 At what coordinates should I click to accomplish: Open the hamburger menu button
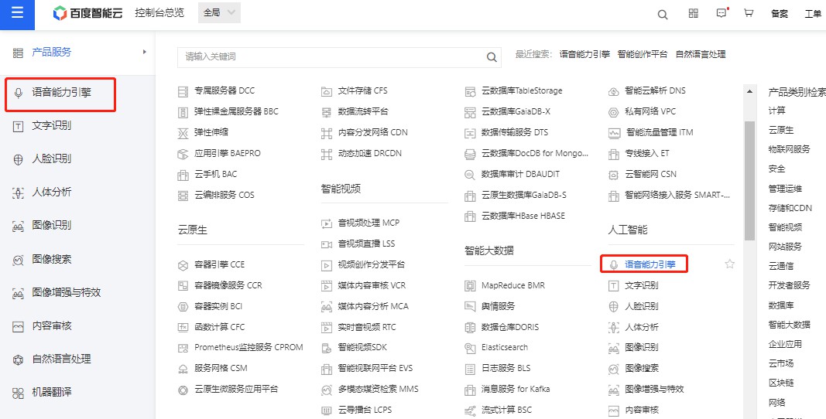click(x=17, y=12)
